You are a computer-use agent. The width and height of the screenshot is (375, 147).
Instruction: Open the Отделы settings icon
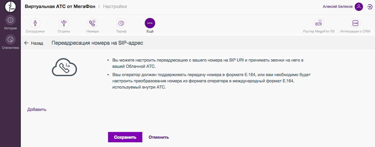pos(64,23)
